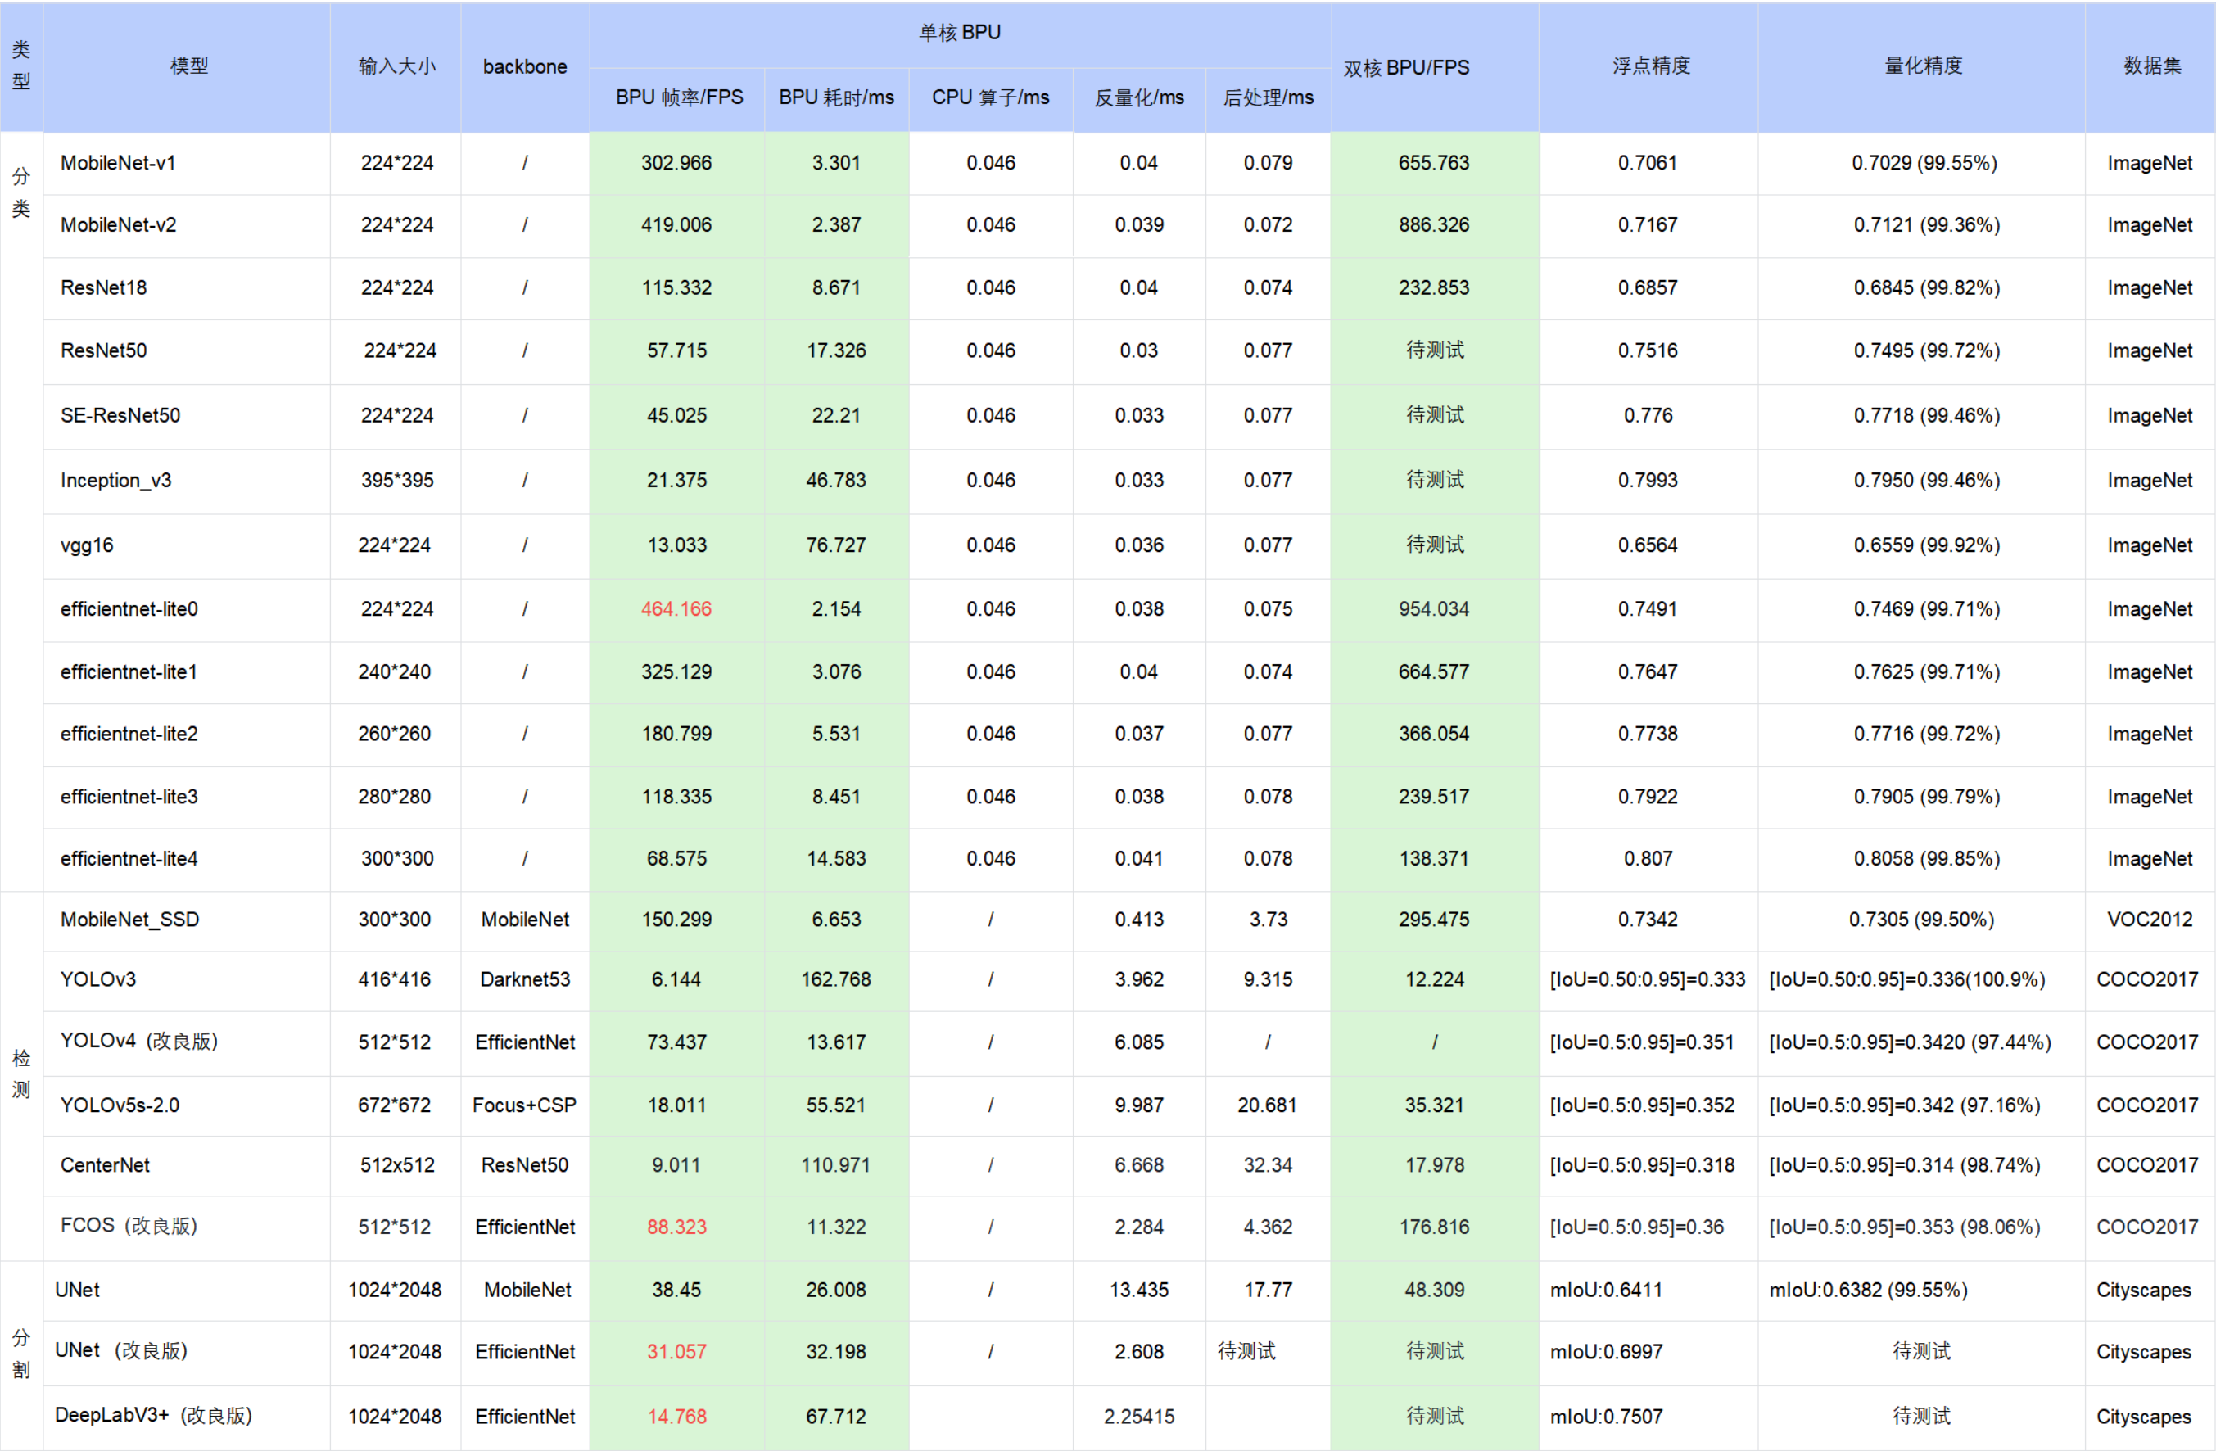2216x1451 pixels.
Task: Select the 395*395 input size cell
Action: 396,480
